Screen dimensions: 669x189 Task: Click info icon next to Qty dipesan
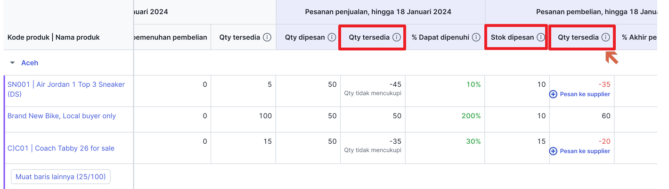click(332, 37)
